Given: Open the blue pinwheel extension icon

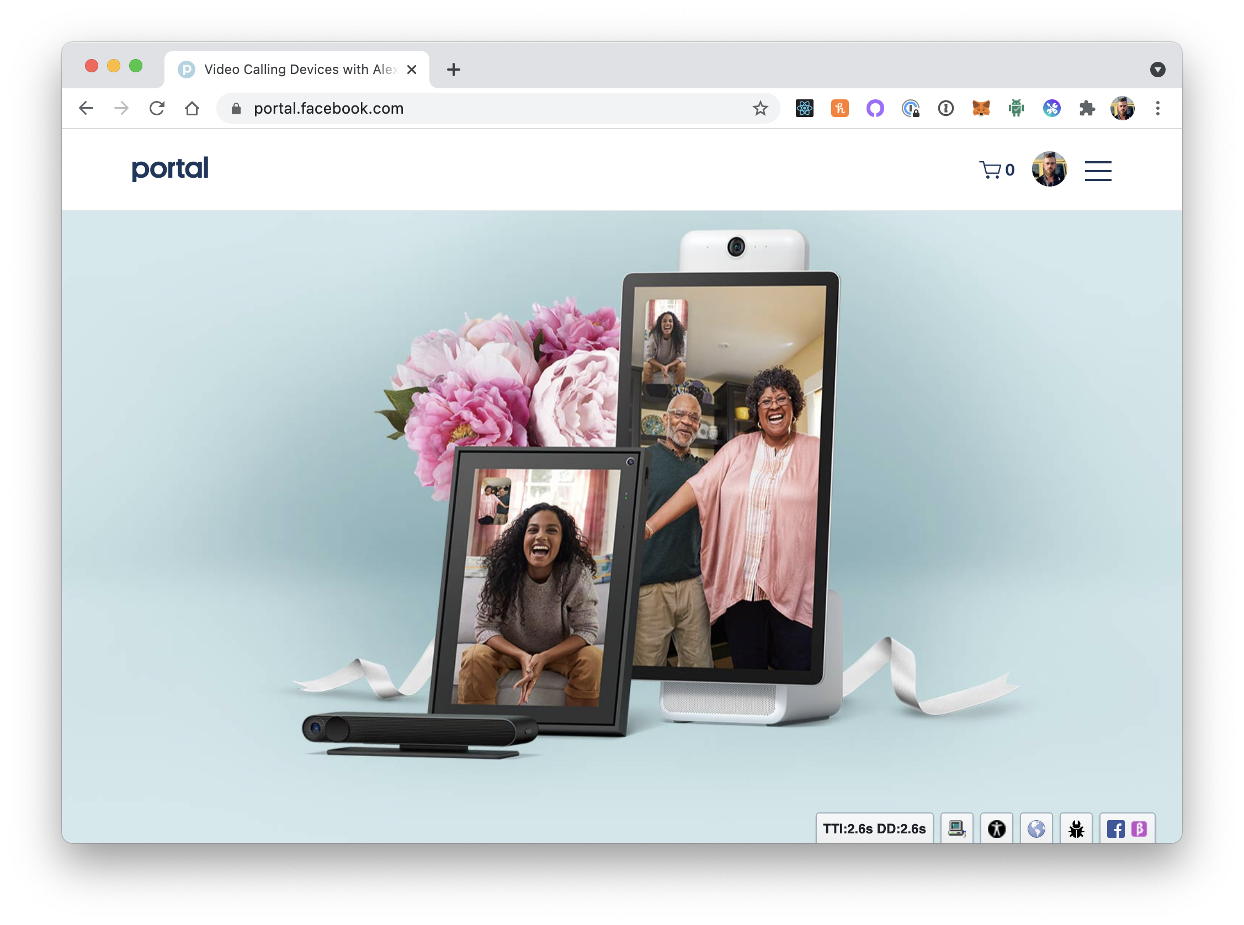Looking at the screenshot, I should click(1051, 108).
